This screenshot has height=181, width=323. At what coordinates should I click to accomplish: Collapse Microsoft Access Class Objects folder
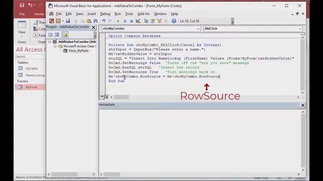[55, 46]
